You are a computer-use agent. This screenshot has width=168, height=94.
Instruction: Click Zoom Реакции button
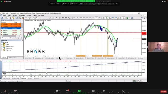click(104, 92)
